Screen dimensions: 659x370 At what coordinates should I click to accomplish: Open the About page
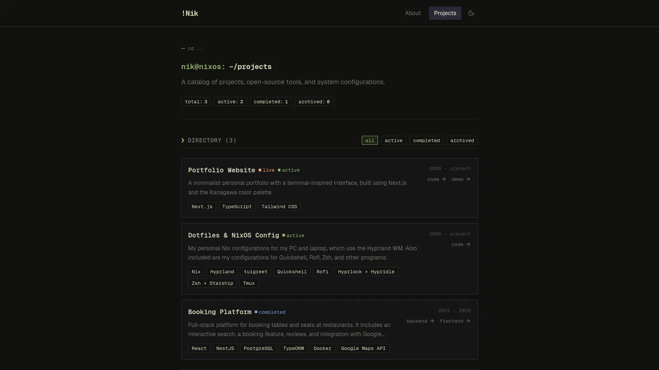coord(413,13)
